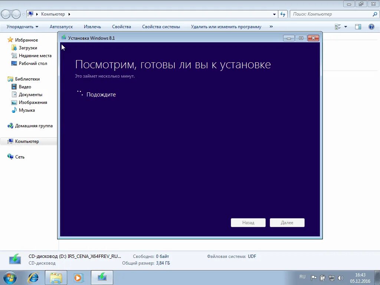380x285 pixels.
Task: Open Загрузки in the sidebar
Action: pos(28,48)
